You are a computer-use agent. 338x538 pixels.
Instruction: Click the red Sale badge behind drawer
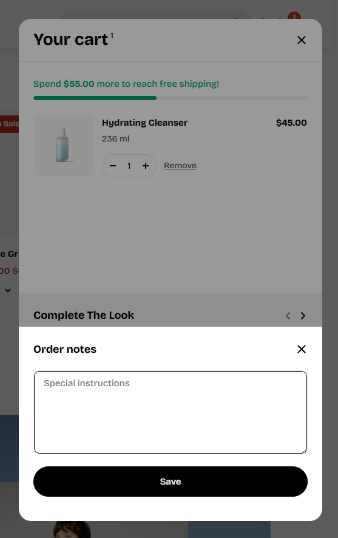click(9, 124)
